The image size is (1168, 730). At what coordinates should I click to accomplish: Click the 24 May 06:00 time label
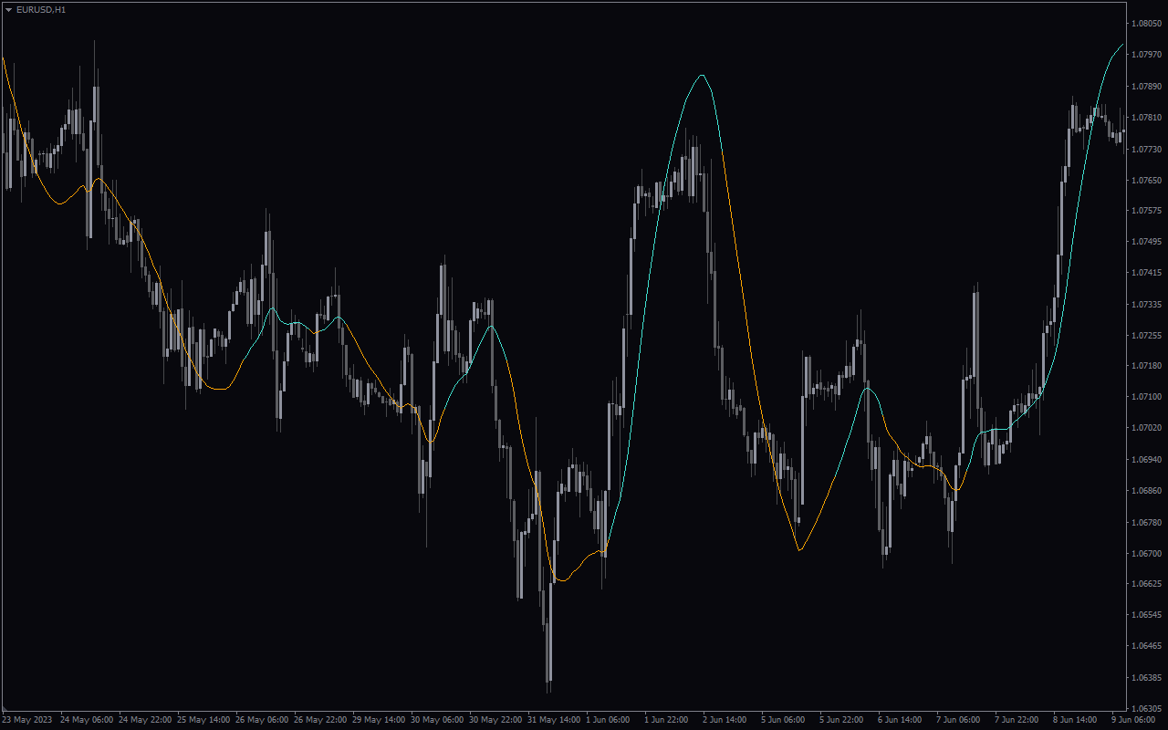(87, 720)
